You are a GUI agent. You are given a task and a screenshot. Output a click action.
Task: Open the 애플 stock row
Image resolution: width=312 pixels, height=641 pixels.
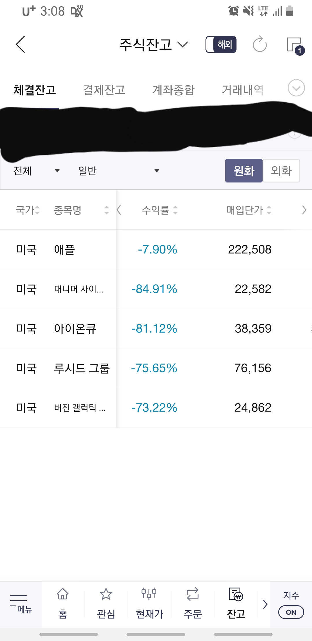(156, 249)
